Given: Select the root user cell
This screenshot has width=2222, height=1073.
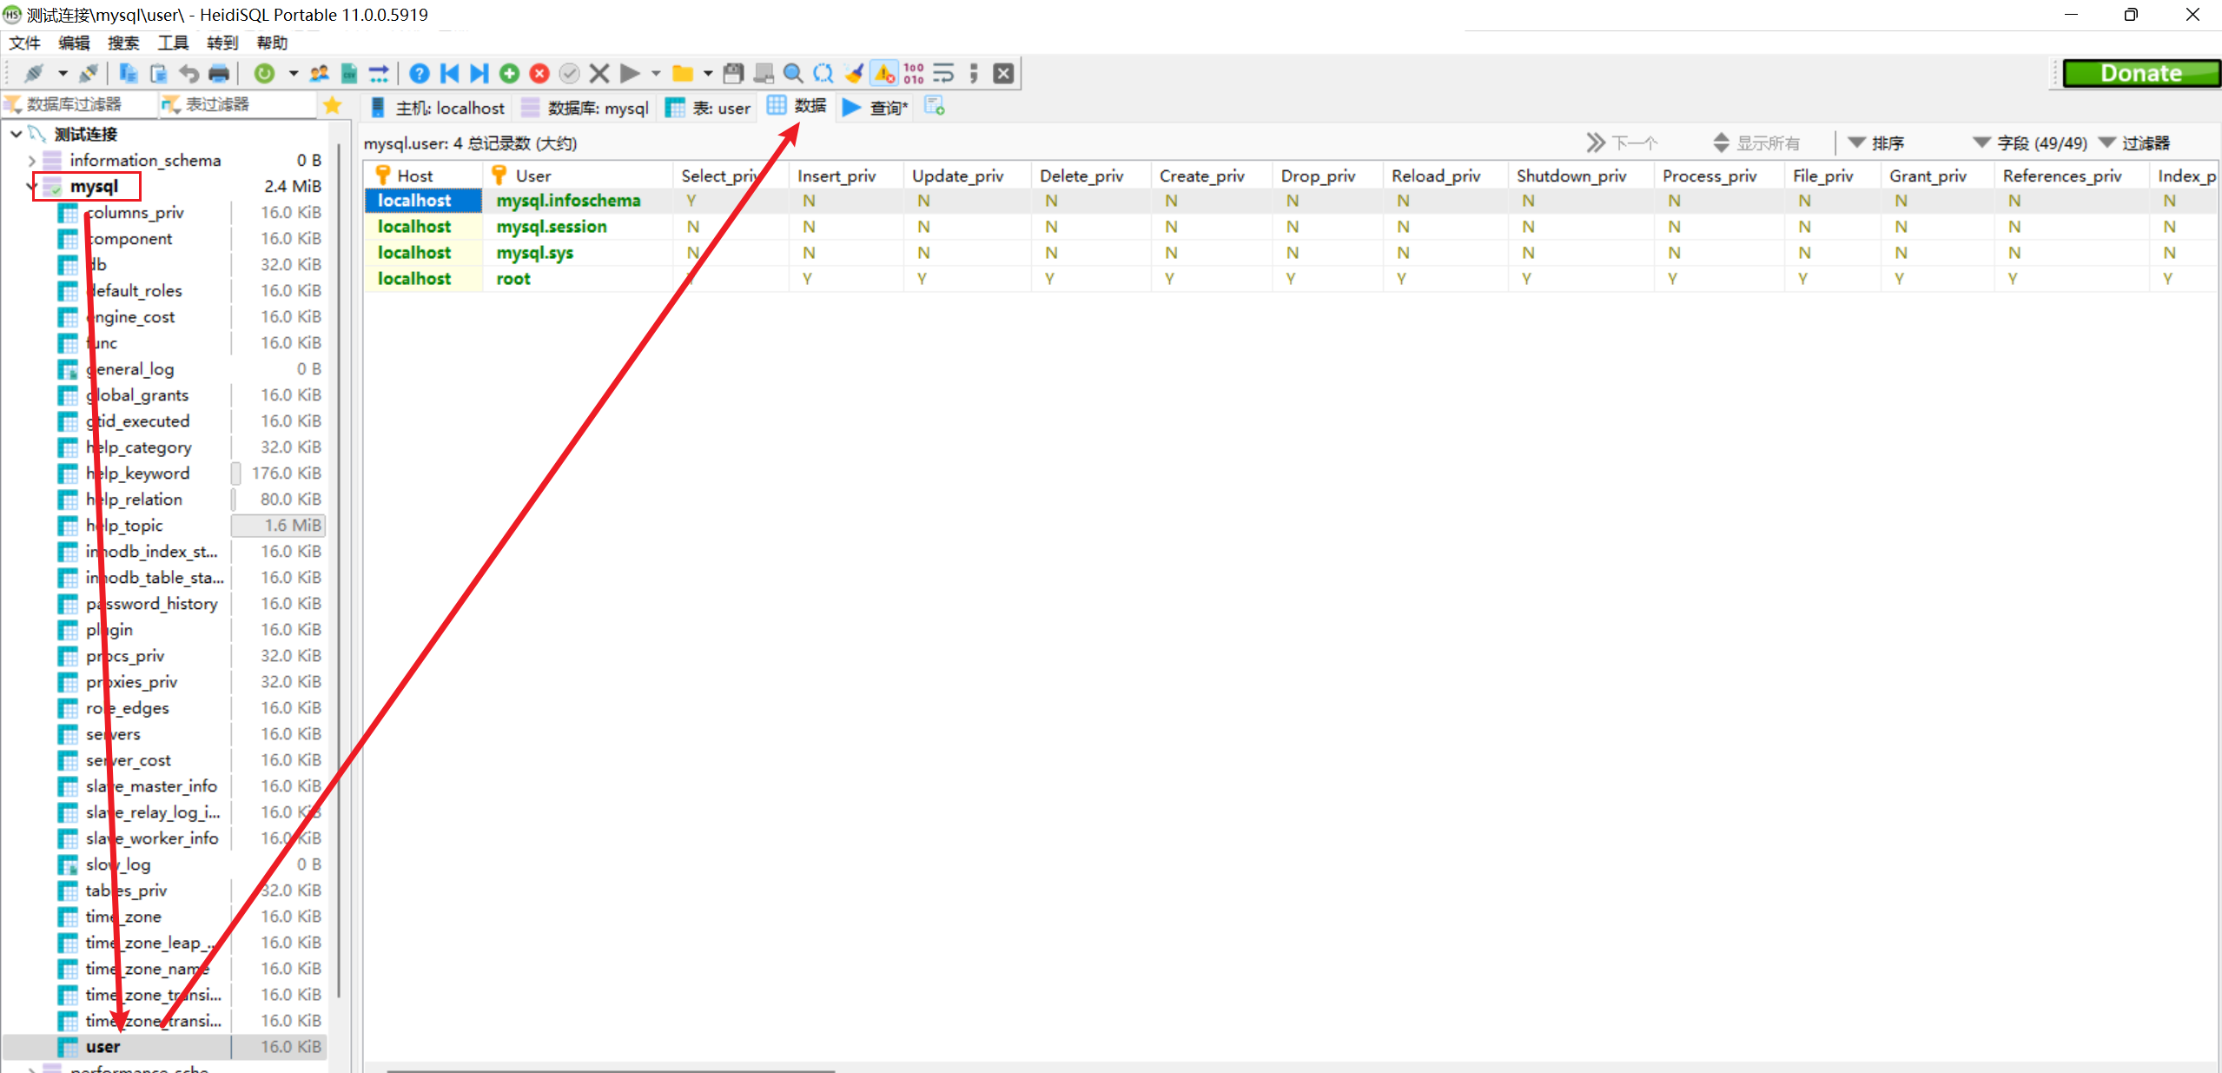Looking at the screenshot, I should pyautogui.click(x=513, y=279).
